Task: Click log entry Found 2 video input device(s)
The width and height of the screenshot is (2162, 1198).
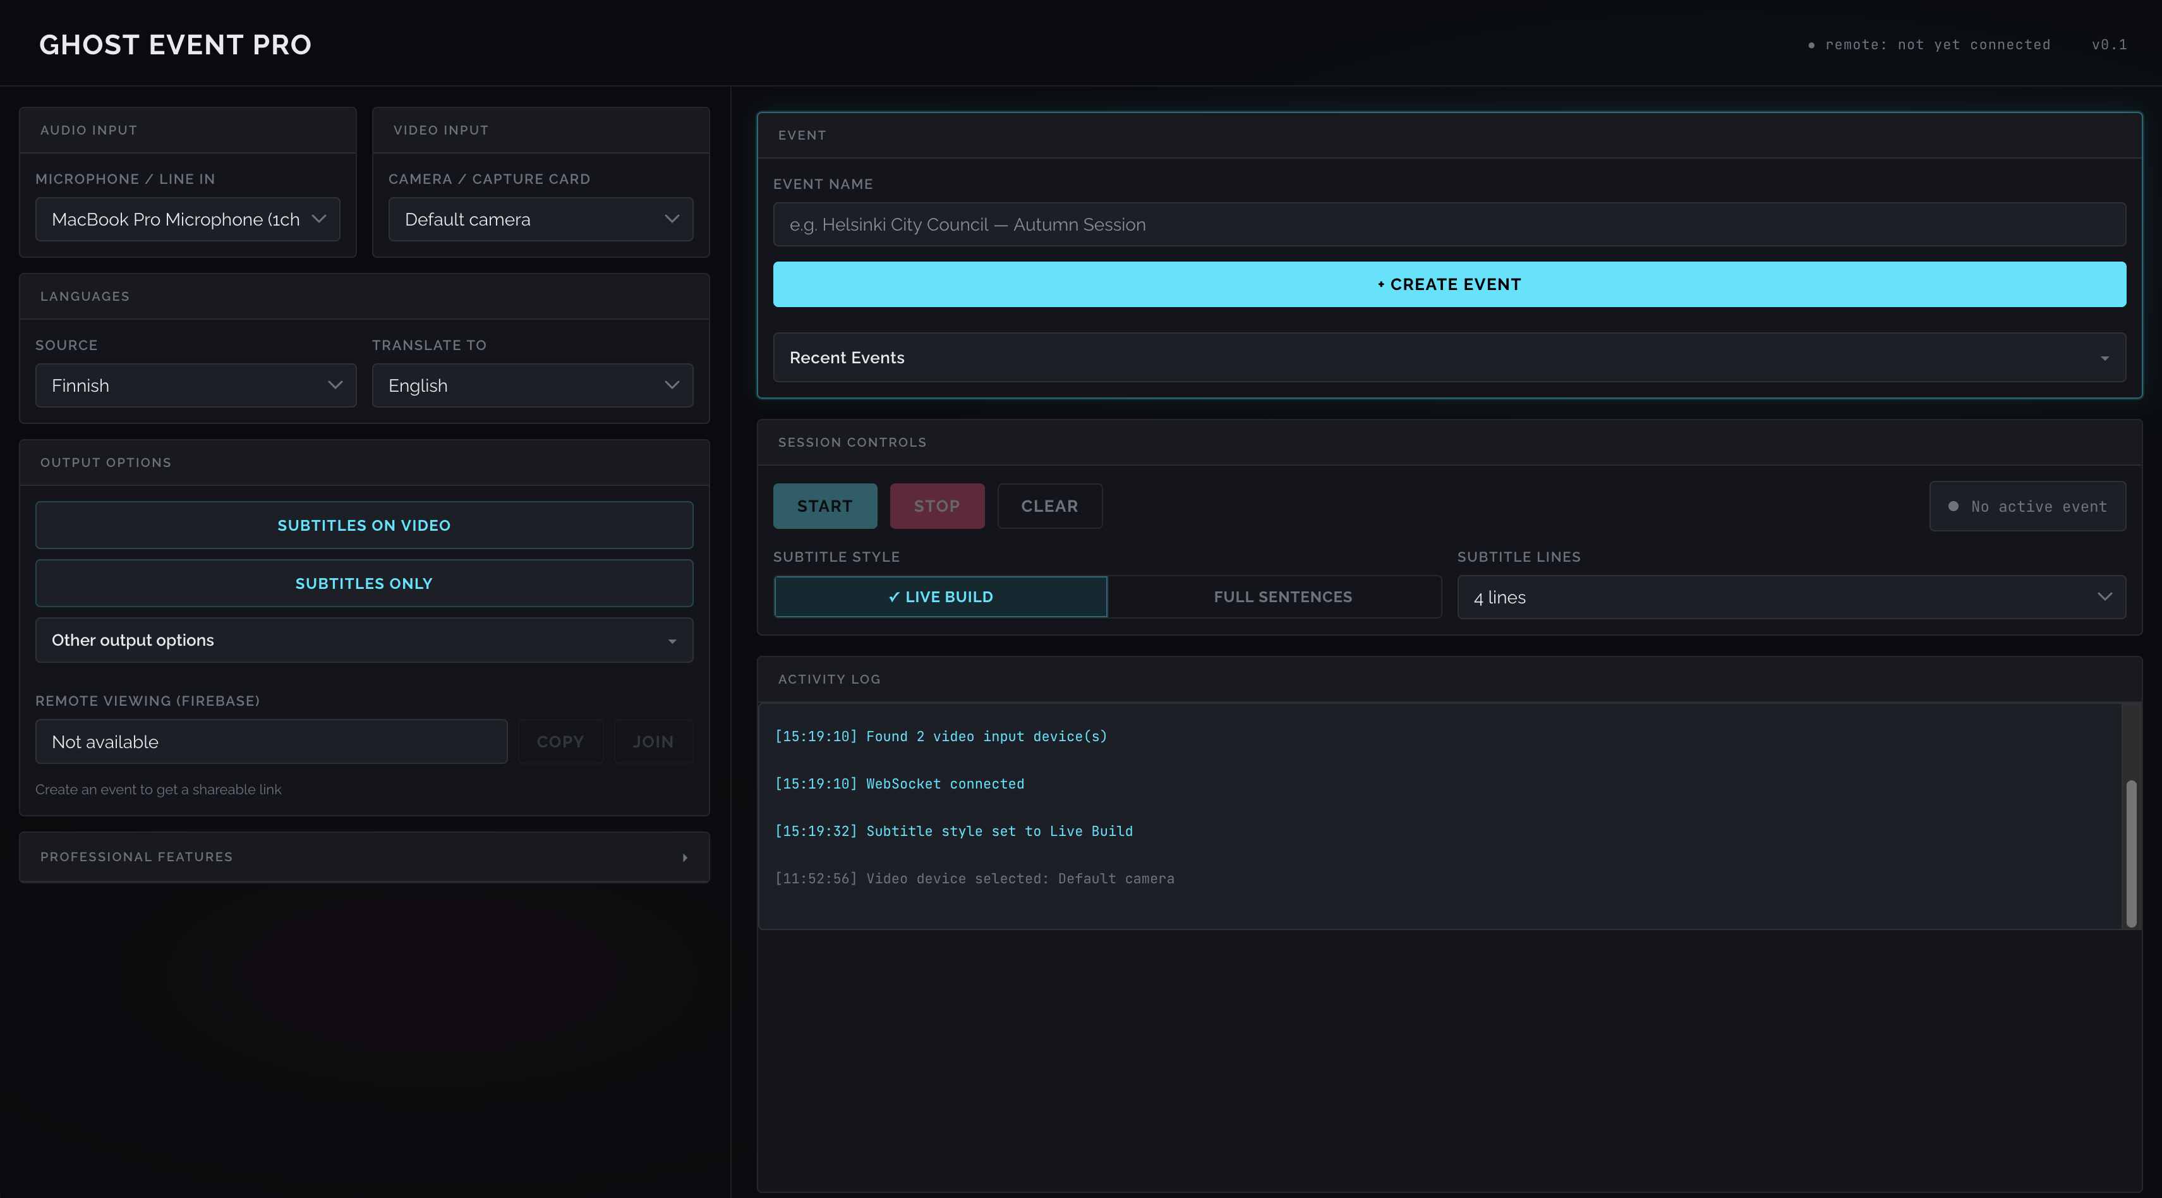Action: pyautogui.click(x=941, y=736)
